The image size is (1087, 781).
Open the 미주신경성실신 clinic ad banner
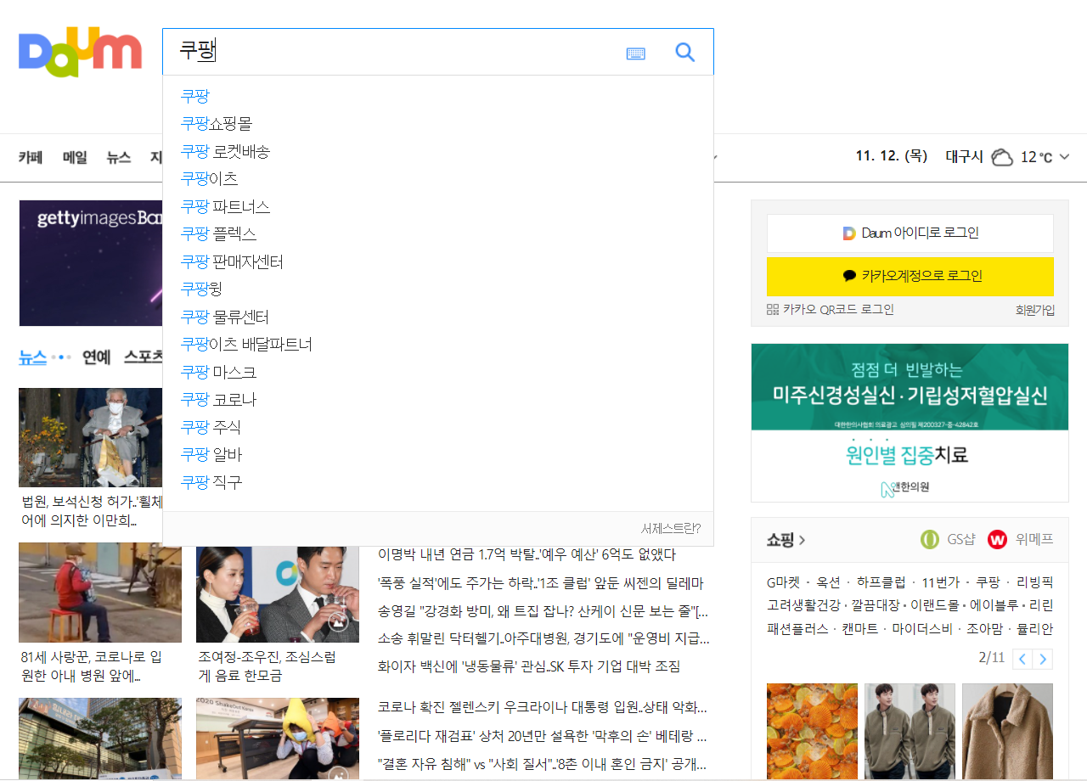910,423
